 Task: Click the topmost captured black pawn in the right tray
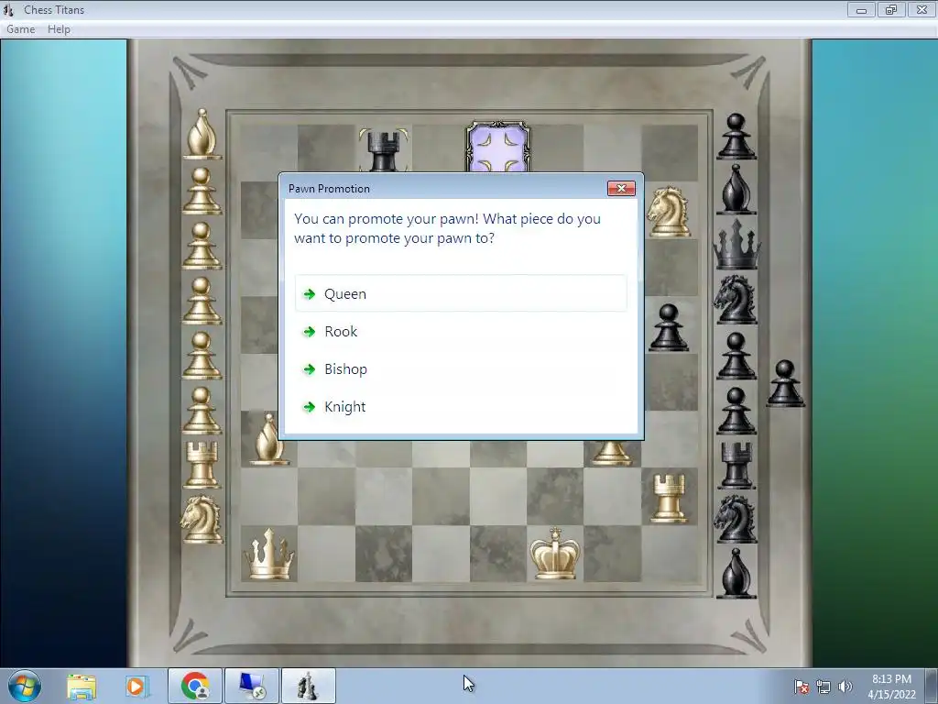coord(736,137)
